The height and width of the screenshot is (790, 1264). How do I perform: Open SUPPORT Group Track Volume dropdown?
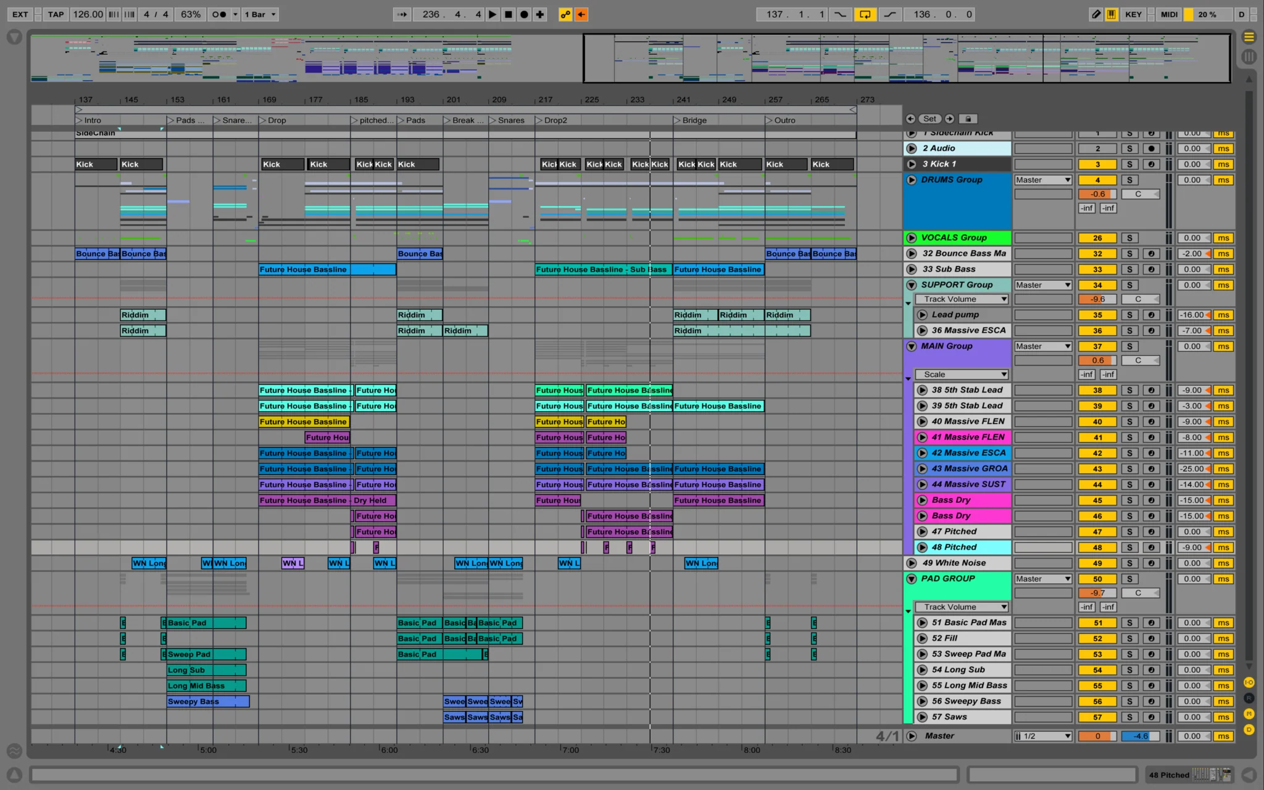[962, 299]
